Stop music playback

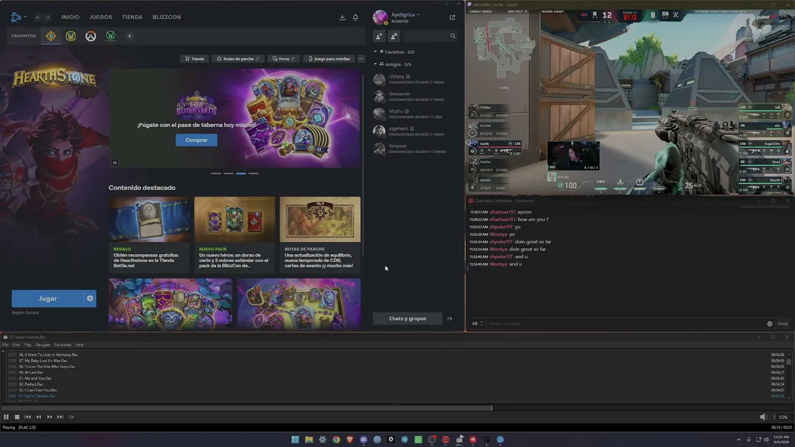point(17,417)
